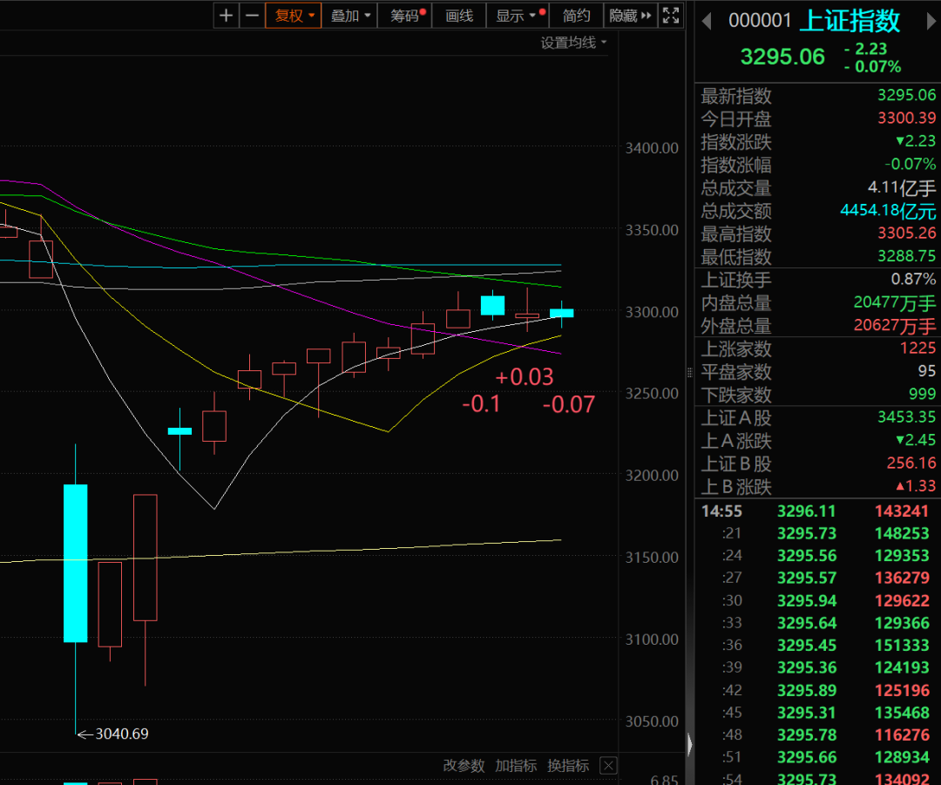
Task: Go to previous stock with the left arrow
Action: pyautogui.click(x=707, y=21)
